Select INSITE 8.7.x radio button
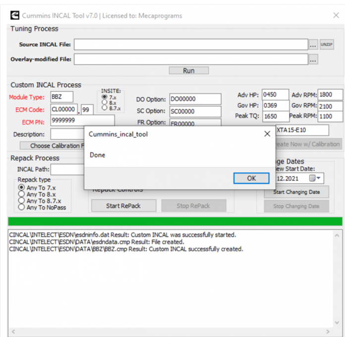345x337 pixels. (x=105, y=108)
